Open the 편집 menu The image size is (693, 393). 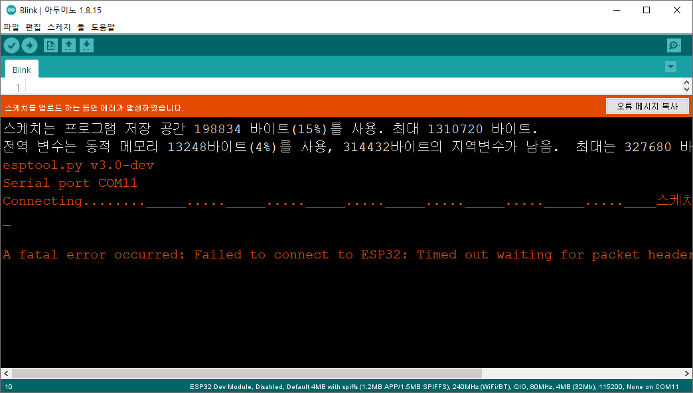pos(33,27)
